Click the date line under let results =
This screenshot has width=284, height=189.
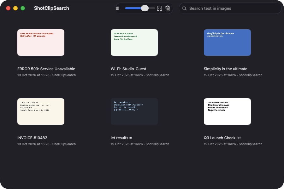tap(140, 144)
